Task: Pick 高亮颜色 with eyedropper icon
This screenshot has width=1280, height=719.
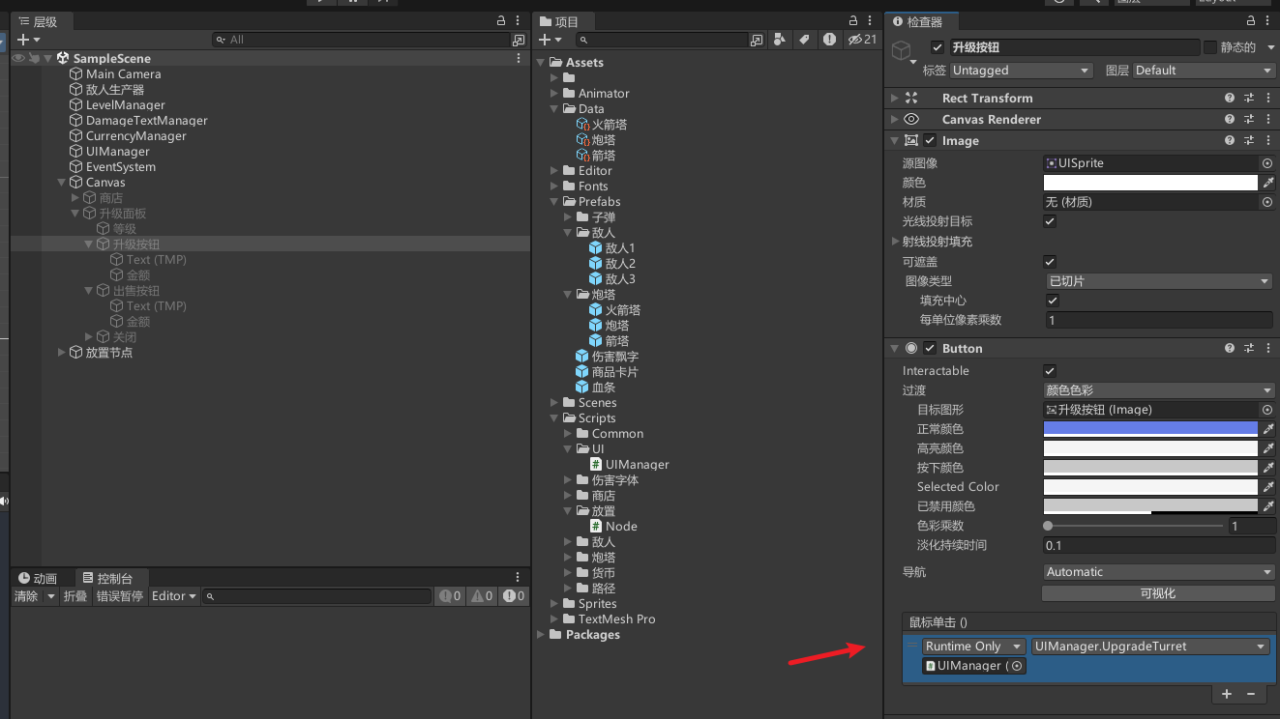Action: tap(1268, 448)
